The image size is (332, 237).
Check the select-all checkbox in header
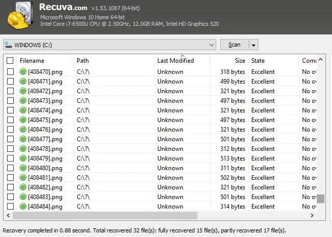point(10,61)
